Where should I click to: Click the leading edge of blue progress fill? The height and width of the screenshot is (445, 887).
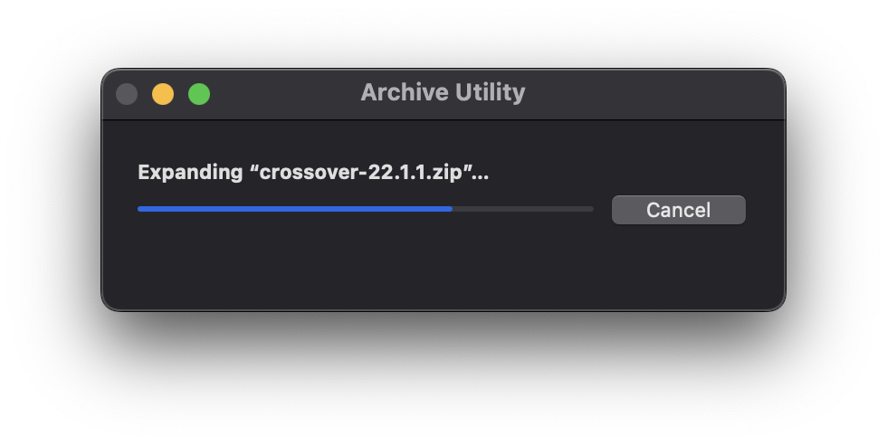[450, 209]
